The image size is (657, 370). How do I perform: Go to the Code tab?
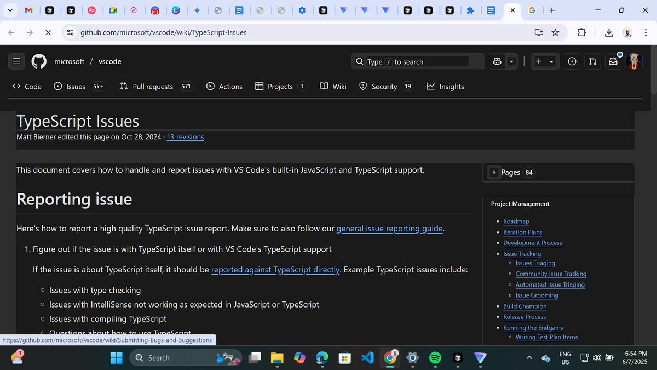[27, 86]
